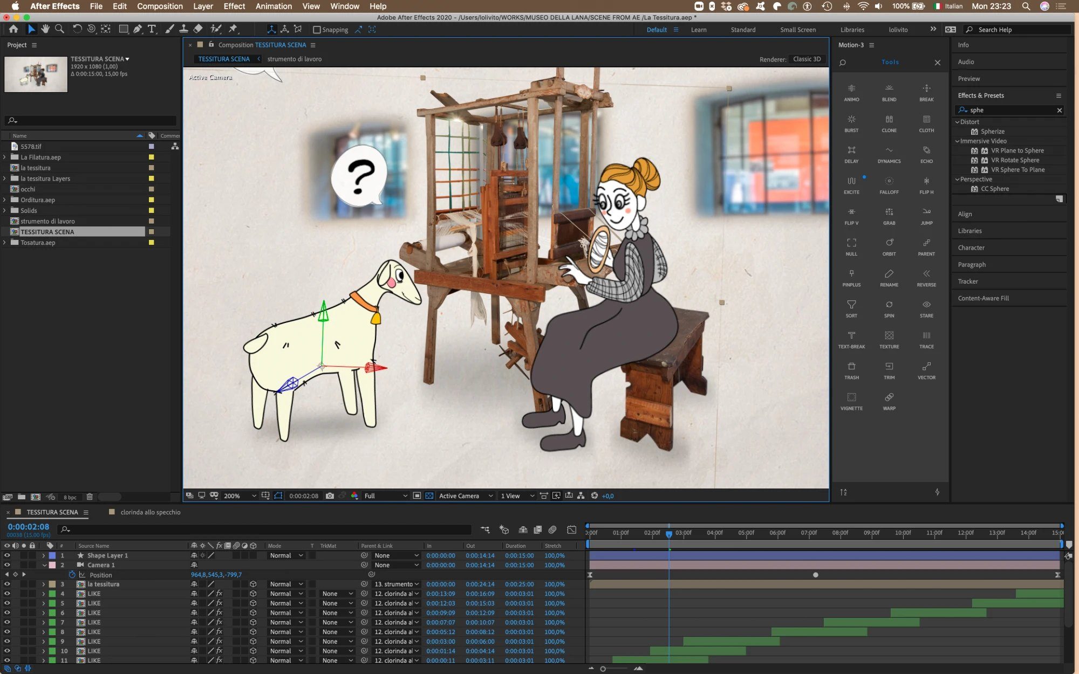Hide the la tessitura layer eye toggle

pyautogui.click(x=7, y=584)
